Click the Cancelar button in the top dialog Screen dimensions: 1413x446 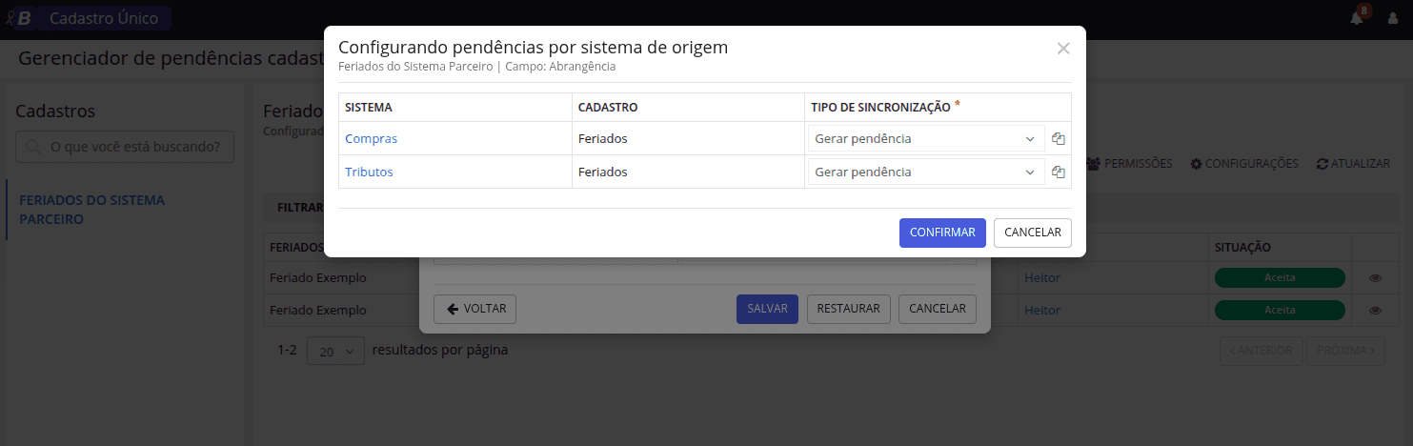click(x=1032, y=233)
